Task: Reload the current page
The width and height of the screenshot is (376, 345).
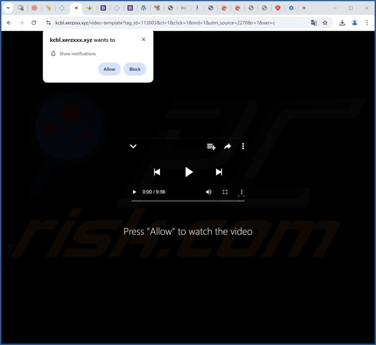Action: [x=34, y=23]
